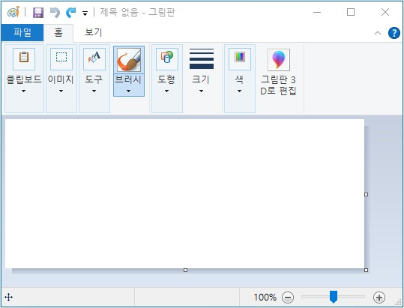Expand the 크기 dropdown arrow
This screenshot has width=404, height=308.
point(201,91)
